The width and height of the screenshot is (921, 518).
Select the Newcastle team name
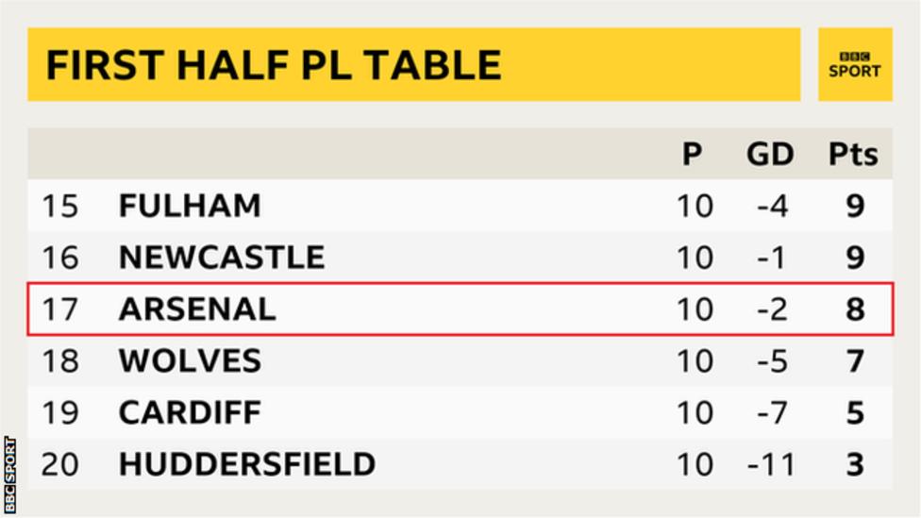[222, 258]
